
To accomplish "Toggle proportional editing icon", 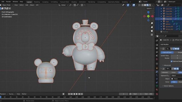I will coord(82,5).
